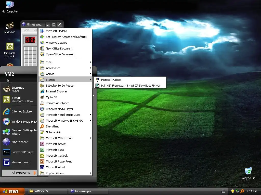Expand Microsoft Windows SDK v6.0A submenu arrow

[x=90, y=121]
